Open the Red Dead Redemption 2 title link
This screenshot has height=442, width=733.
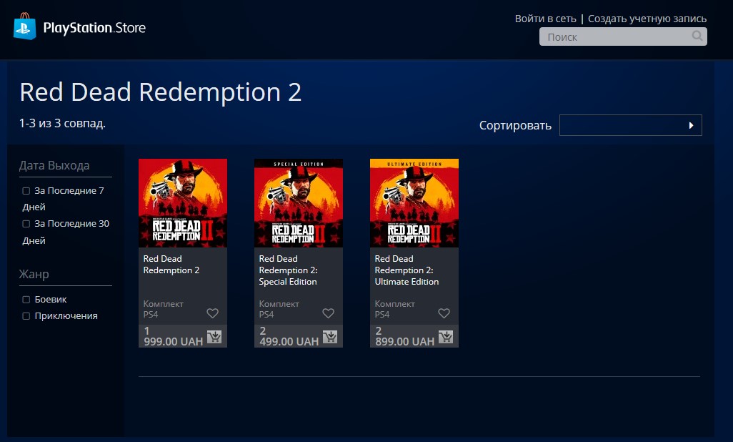tap(171, 265)
